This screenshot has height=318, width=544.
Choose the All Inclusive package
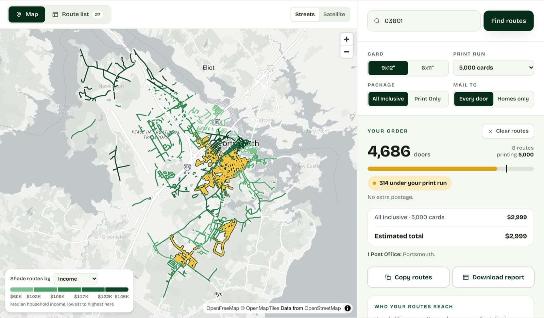(x=388, y=99)
